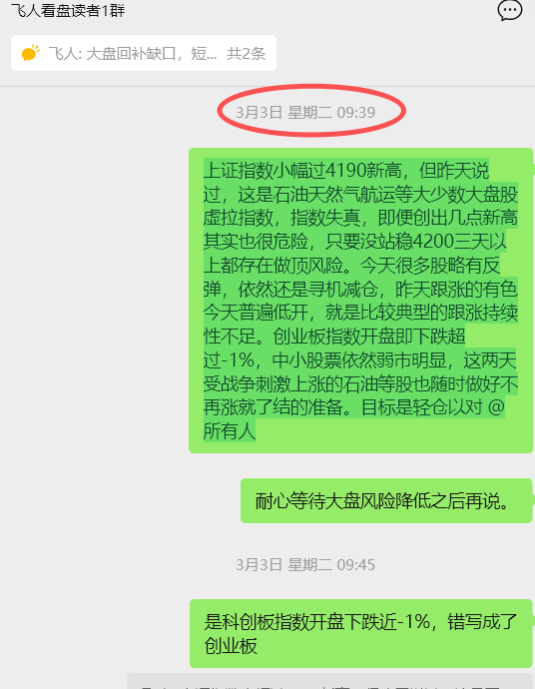Click 所有人 on the last line of message
Viewport: 535px width, 689px height.
coord(230,431)
